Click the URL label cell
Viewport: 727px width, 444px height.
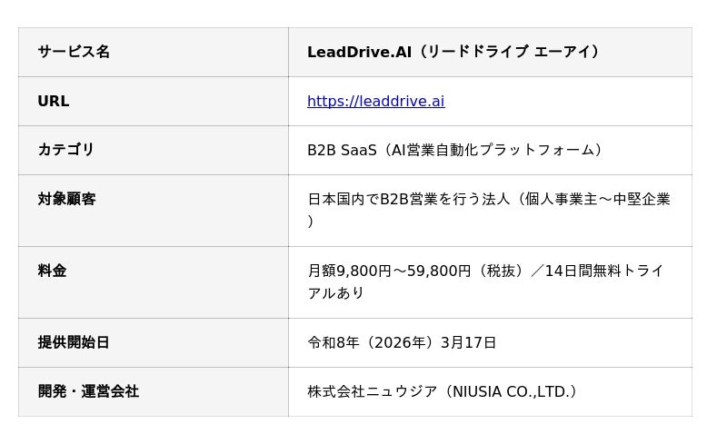(x=54, y=101)
